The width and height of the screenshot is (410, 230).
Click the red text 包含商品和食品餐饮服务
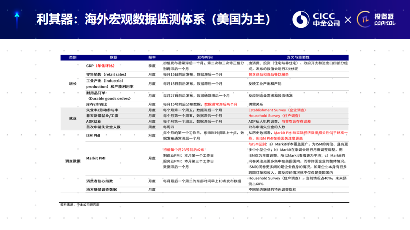click(268, 74)
